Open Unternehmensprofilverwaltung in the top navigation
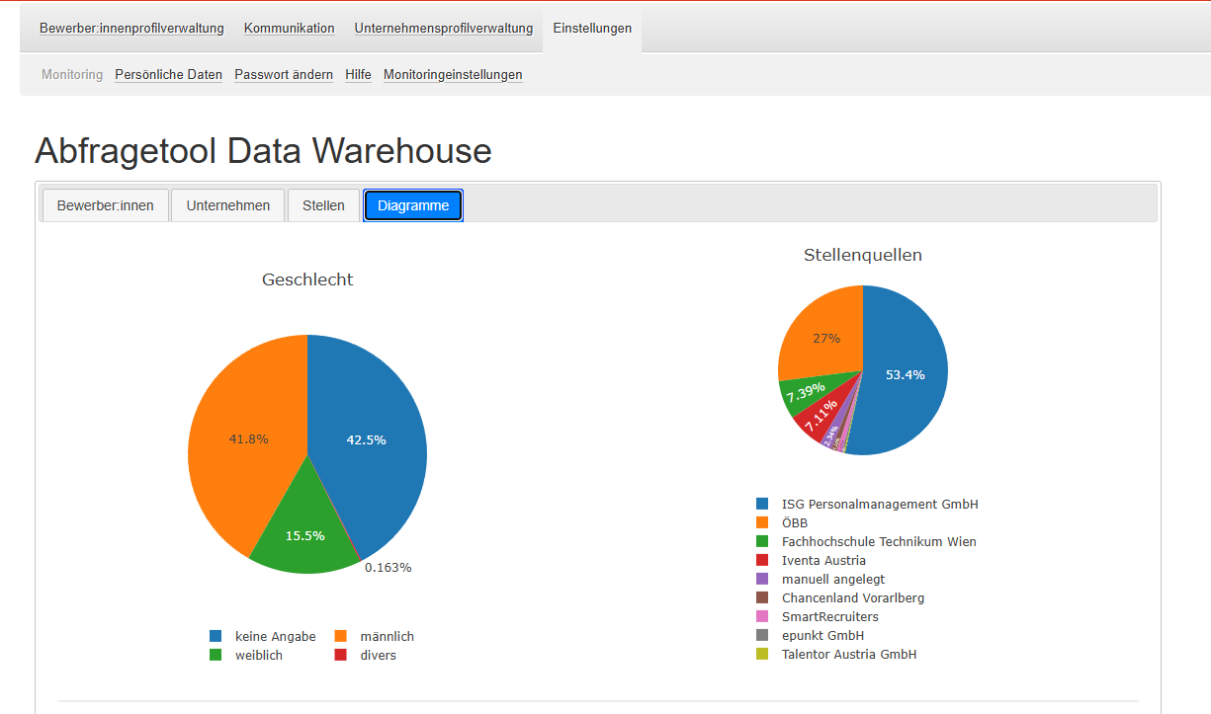The width and height of the screenshot is (1211, 714). [x=444, y=29]
